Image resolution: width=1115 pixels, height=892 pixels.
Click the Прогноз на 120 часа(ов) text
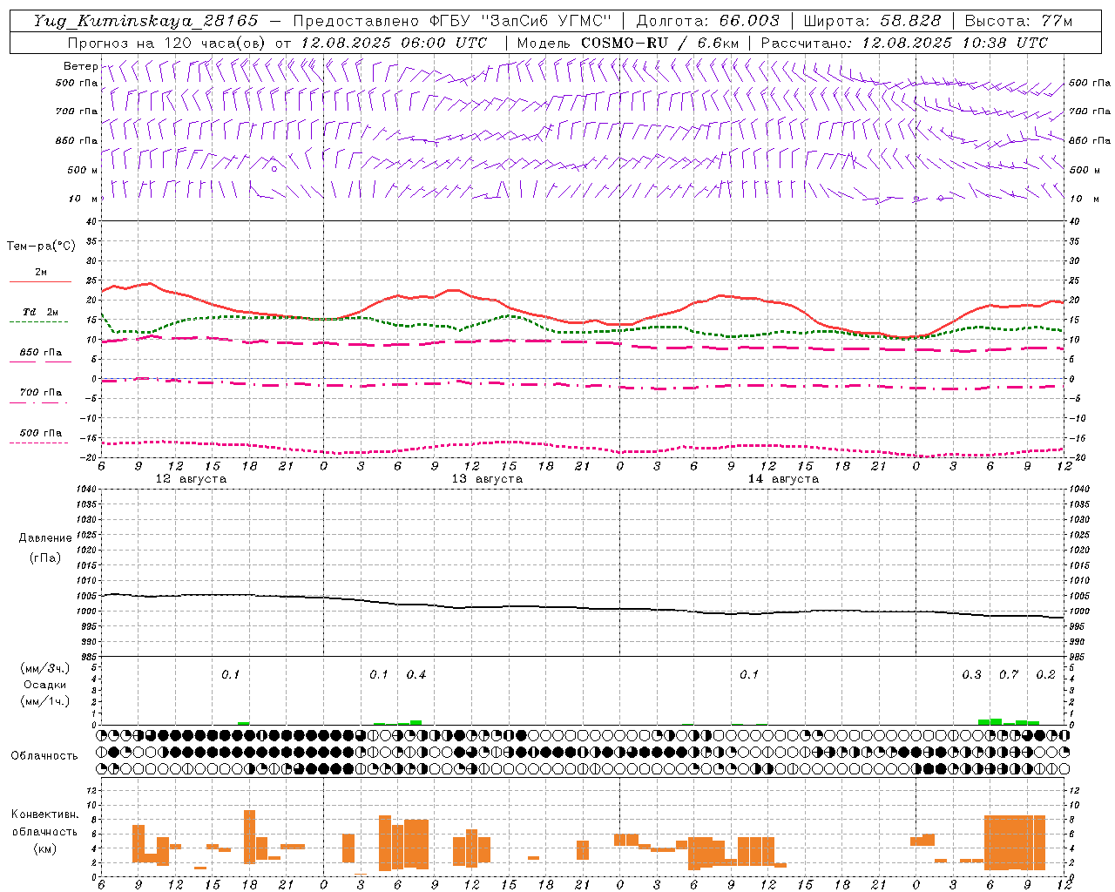point(168,43)
